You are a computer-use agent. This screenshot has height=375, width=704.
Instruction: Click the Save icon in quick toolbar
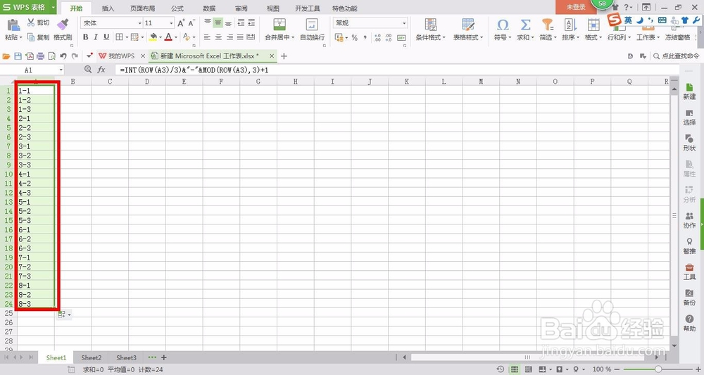click(x=18, y=56)
